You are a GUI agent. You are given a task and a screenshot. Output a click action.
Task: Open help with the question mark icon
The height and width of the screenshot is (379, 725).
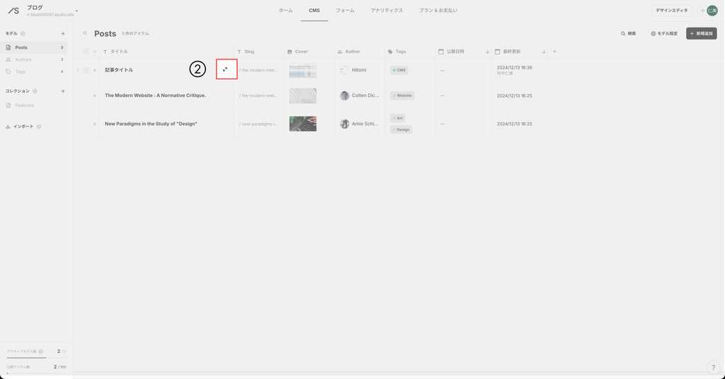tap(713, 368)
